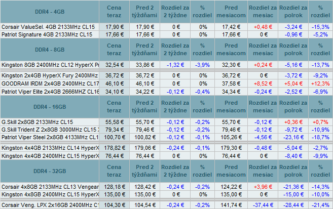Image resolution: width=333 pixels, height=209 pixels.
Task: Select current price 128,18 € cell
Action: click(x=114, y=187)
